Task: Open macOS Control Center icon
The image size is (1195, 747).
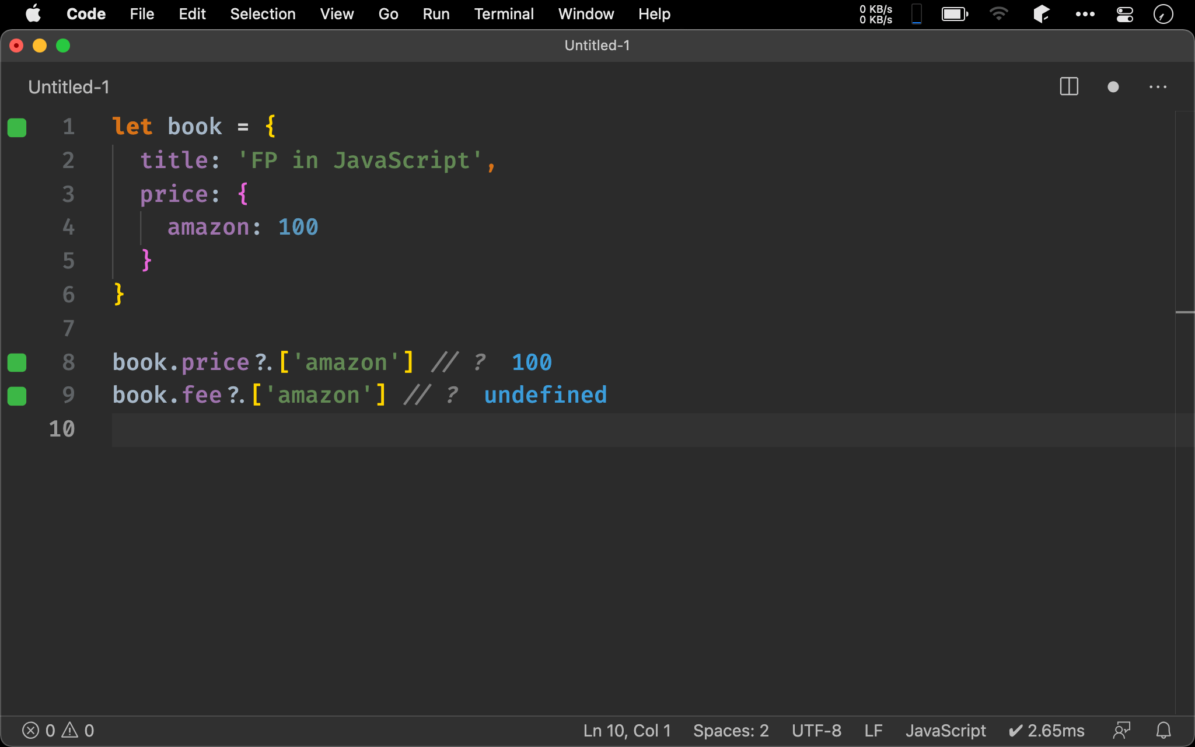Action: click(1124, 14)
